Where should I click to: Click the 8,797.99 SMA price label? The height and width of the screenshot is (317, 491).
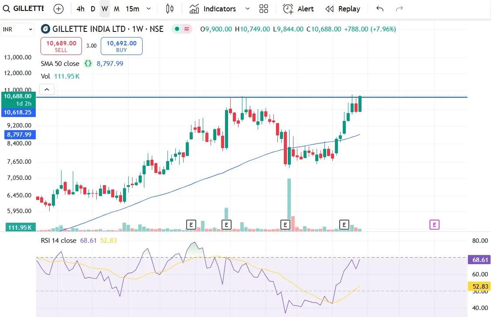point(20,134)
